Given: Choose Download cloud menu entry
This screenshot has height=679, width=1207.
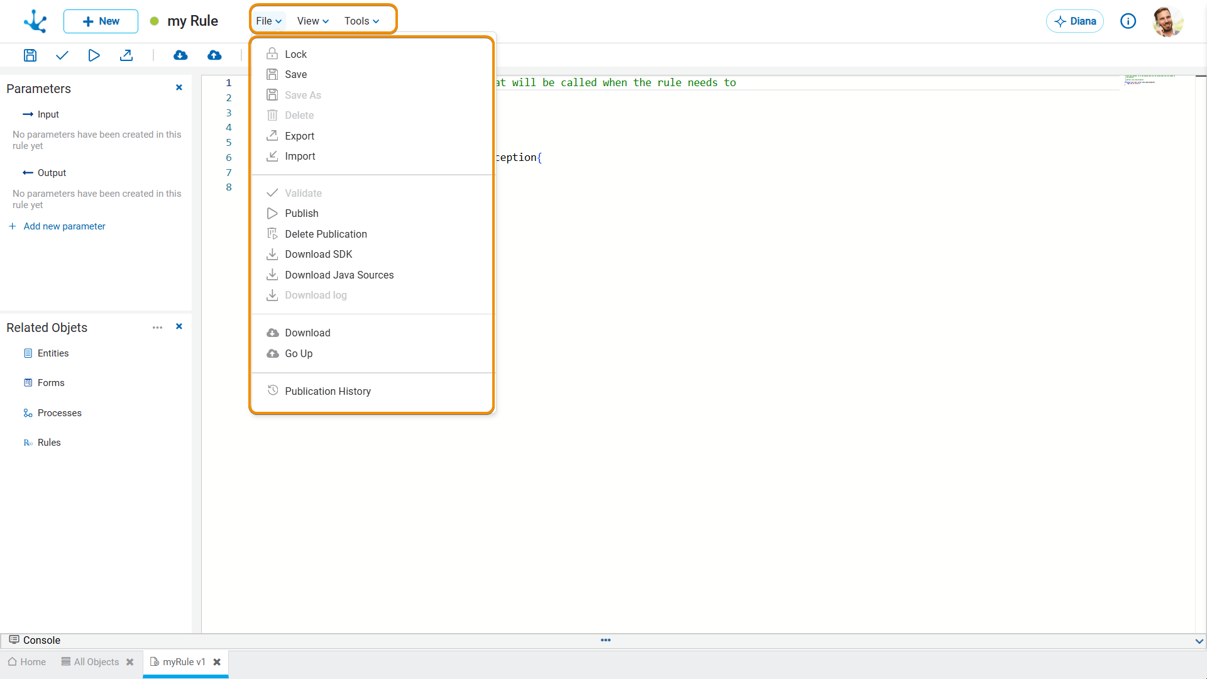Looking at the screenshot, I should (372, 333).
